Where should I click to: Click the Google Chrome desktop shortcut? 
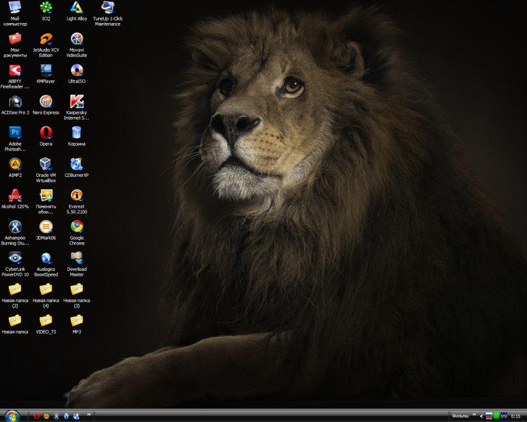77,226
